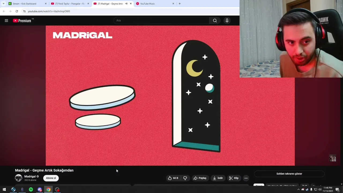The height and width of the screenshot is (193, 343).
Task: Subscribe with the Abone ol button
Action: [x=51, y=178]
